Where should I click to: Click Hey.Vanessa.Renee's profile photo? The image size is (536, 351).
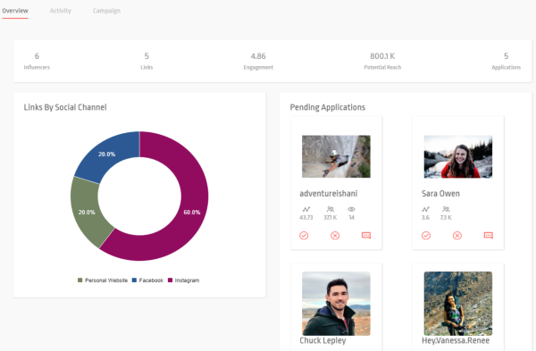click(x=458, y=304)
